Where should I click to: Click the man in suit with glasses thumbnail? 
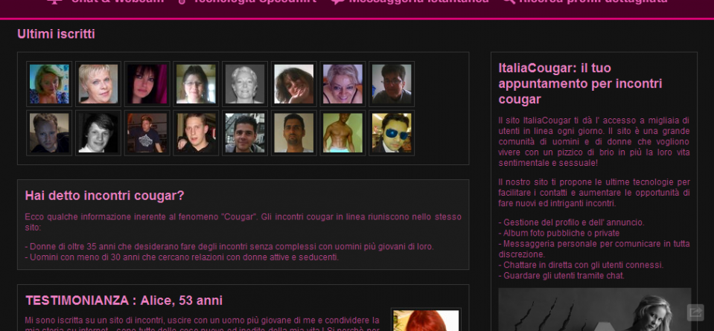pos(391,84)
